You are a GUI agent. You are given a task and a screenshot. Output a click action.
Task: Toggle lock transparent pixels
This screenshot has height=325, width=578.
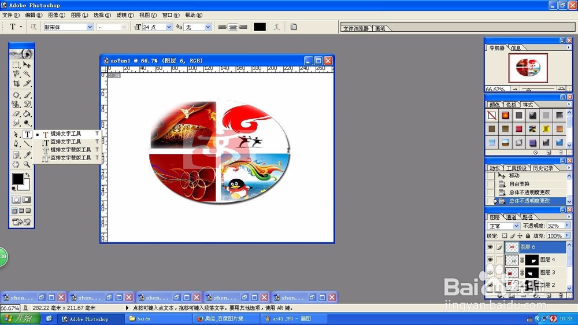pos(504,236)
